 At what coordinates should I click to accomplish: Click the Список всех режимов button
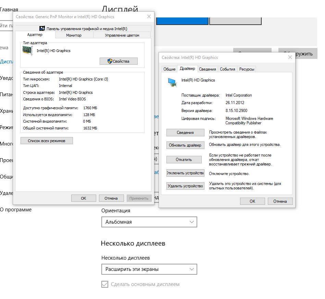(x=47, y=140)
